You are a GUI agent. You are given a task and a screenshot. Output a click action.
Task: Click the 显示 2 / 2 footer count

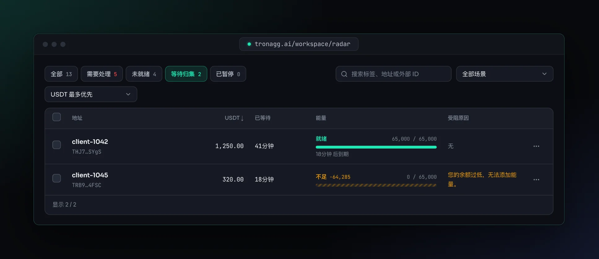[64, 205]
